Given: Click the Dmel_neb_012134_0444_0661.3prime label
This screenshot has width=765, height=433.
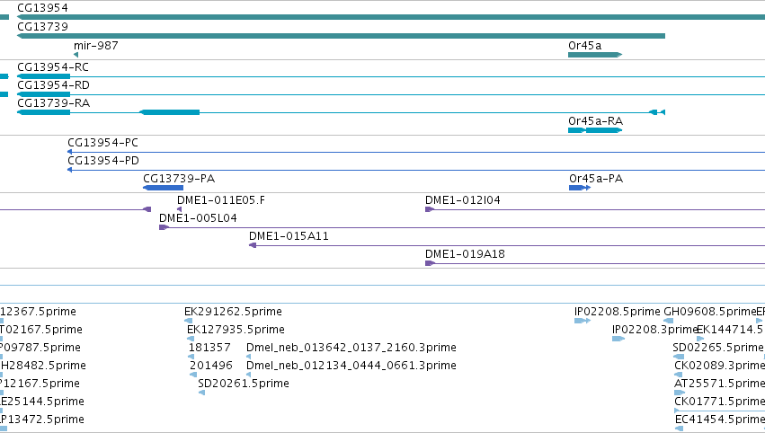Looking at the screenshot, I should point(351,366).
